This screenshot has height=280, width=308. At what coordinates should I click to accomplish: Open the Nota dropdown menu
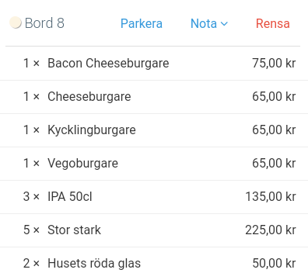[209, 23]
